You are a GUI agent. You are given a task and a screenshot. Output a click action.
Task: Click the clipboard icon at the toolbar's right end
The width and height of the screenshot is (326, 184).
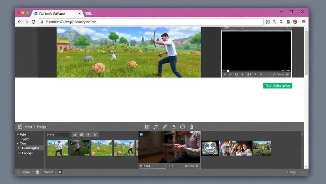tap(191, 126)
